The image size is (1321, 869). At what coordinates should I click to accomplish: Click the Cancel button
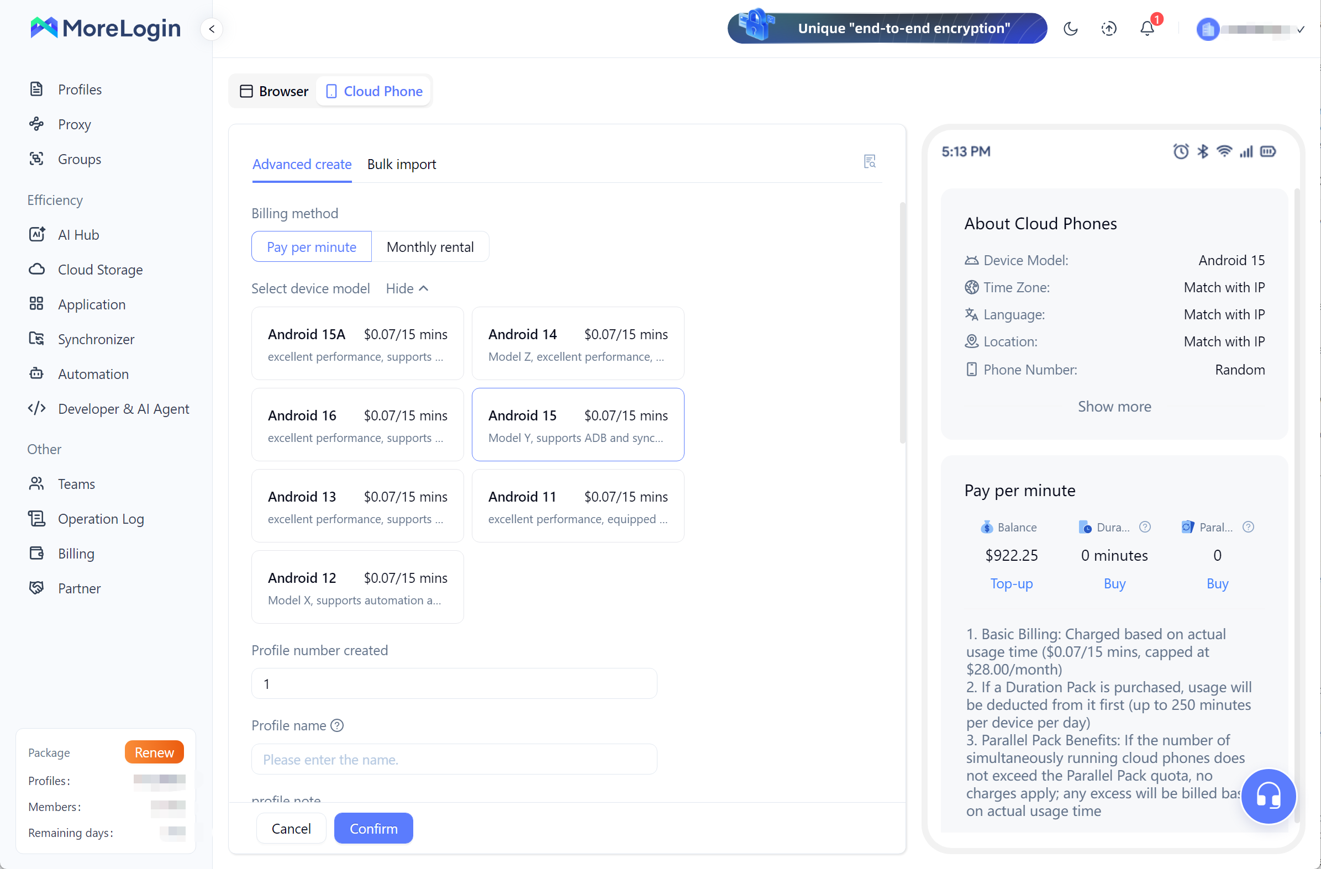[291, 829]
